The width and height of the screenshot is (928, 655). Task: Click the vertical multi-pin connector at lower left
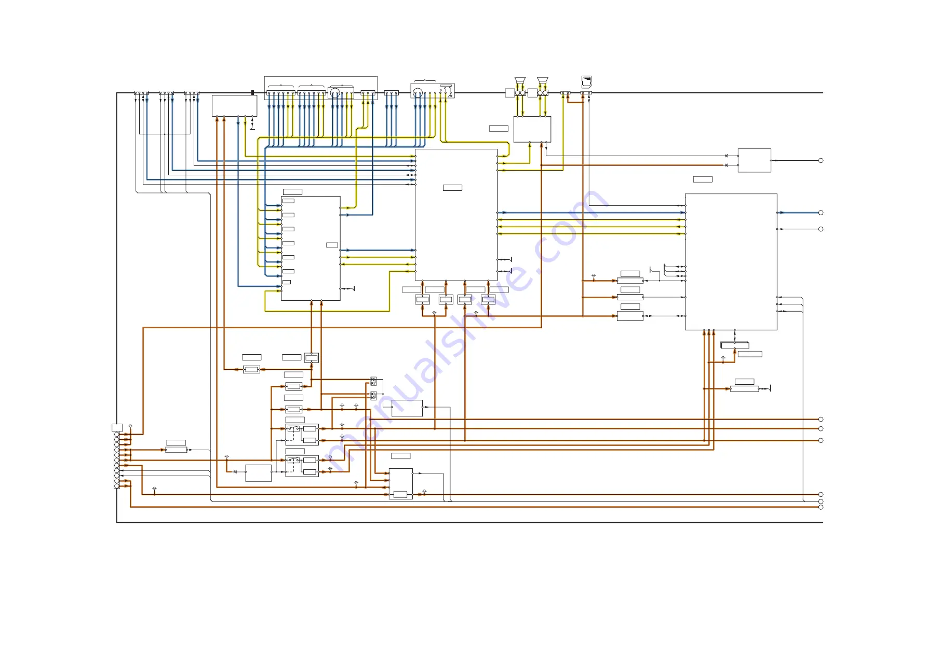coord(116,461)
